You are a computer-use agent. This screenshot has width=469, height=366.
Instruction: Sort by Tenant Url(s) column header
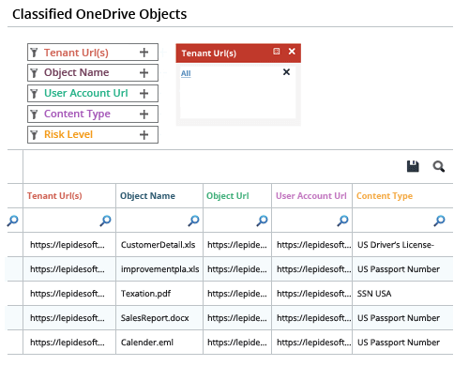point(54,196)
